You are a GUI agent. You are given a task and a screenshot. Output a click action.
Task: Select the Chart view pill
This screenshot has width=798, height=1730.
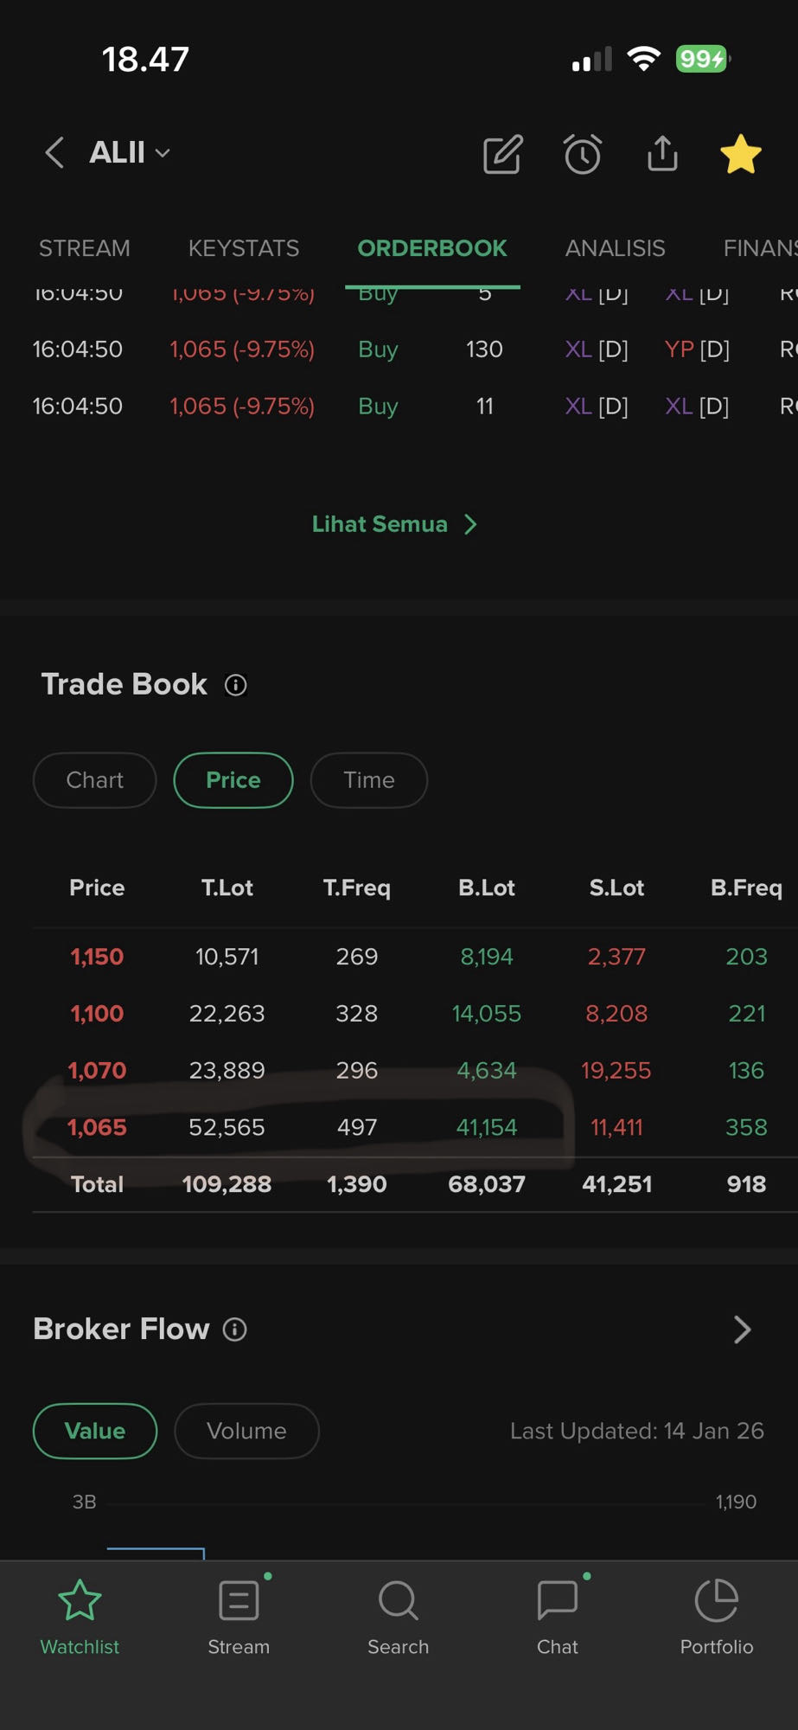(x=95, y=780)
